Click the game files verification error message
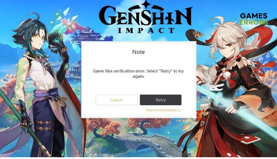277x159 pixels. (x=138, y=74)
